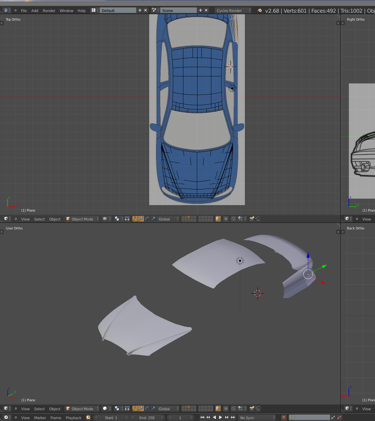The width and height of the screenshot is (375, 421).
Task: Toggle automatic keyframe record button in timeline
Action: pos(284,417)
